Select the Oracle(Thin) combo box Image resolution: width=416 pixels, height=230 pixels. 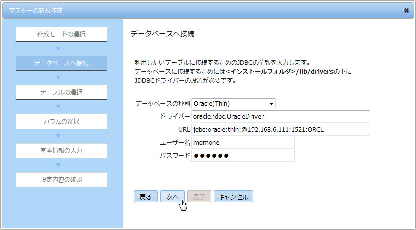tap(233, 104)
